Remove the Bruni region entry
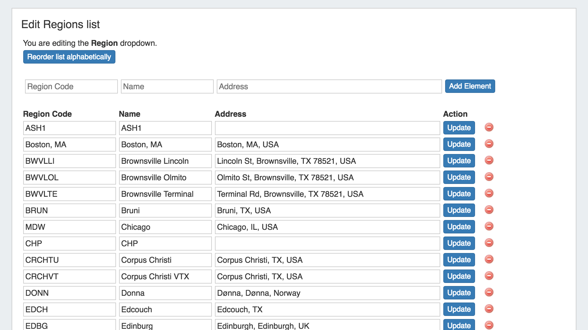 point(489,210)
